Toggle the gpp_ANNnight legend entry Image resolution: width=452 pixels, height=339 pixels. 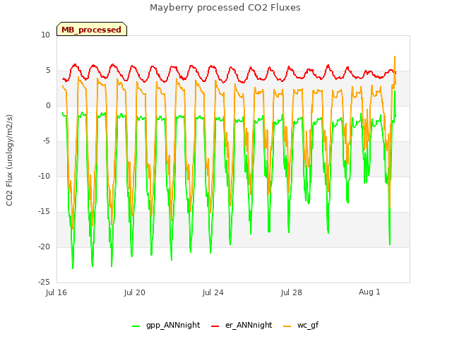[x=166, y=325]
